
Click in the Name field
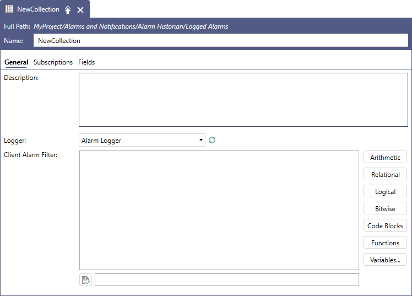[221, 41]
